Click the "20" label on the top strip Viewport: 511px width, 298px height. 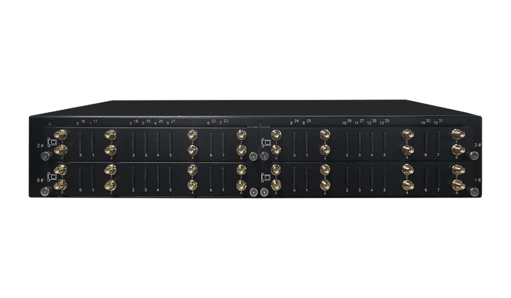(161, 121)
